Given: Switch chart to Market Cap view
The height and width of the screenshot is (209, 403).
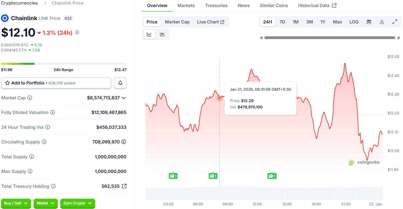Looking at the screenshot, I should pyautogui.click(x=177, y=22).
